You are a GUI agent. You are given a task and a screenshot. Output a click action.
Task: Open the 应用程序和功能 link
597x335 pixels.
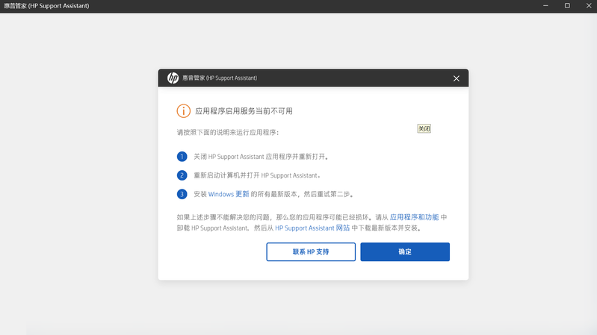coord(414,217)
